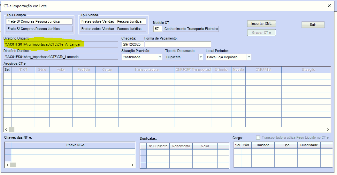The width and height of the screenshot is (337, 175).
Task: Edit the Chegada date field
Action: [x=133, y=44]
